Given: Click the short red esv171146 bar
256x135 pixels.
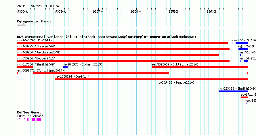Looking at the screenshot, I should pyautogui.click(x=244, y=97).
